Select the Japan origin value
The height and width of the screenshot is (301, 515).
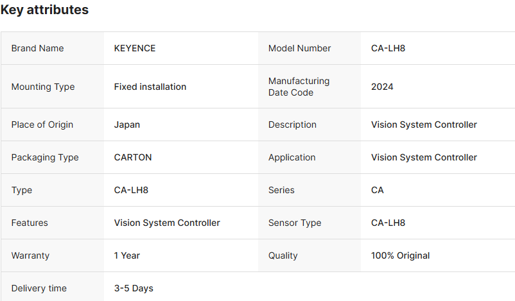click(x=127, y=125)
